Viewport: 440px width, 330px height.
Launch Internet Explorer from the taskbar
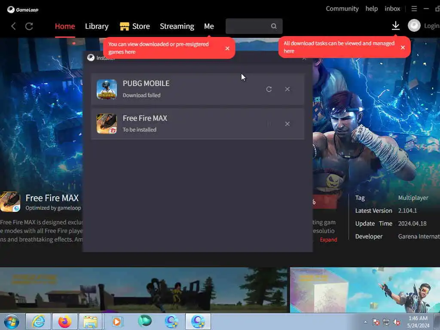[x=38, y=321]
